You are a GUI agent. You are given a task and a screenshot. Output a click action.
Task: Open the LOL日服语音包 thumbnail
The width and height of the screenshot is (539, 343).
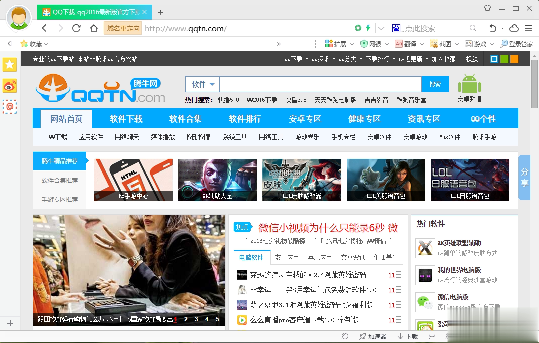point(470,180)
